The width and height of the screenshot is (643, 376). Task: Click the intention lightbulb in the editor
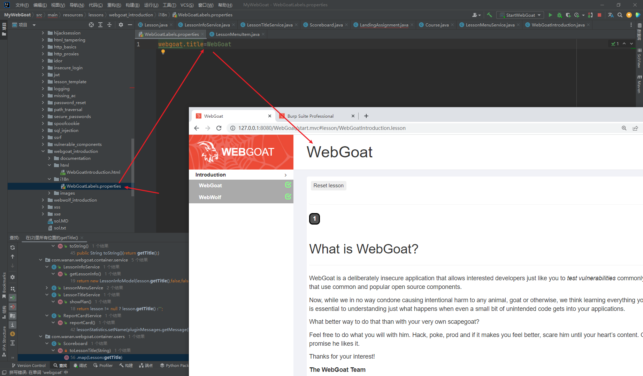coord(163,52)
